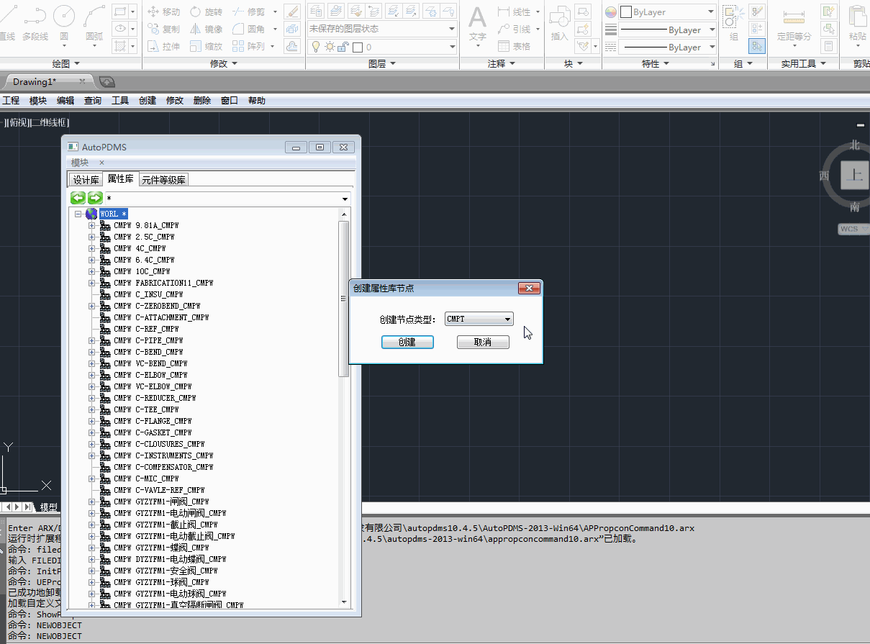Click the new tab icon beside Drawing1
The width and height of the screenshot is (870, 644).
(x=107, y=81)
